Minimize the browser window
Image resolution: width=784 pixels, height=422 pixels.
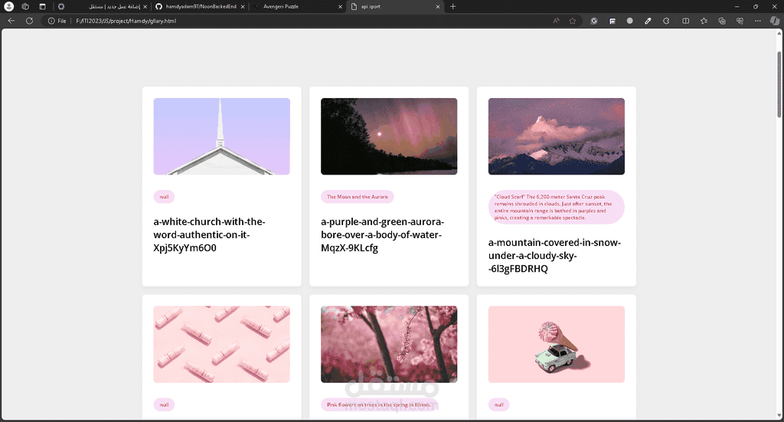pos(737,6)
